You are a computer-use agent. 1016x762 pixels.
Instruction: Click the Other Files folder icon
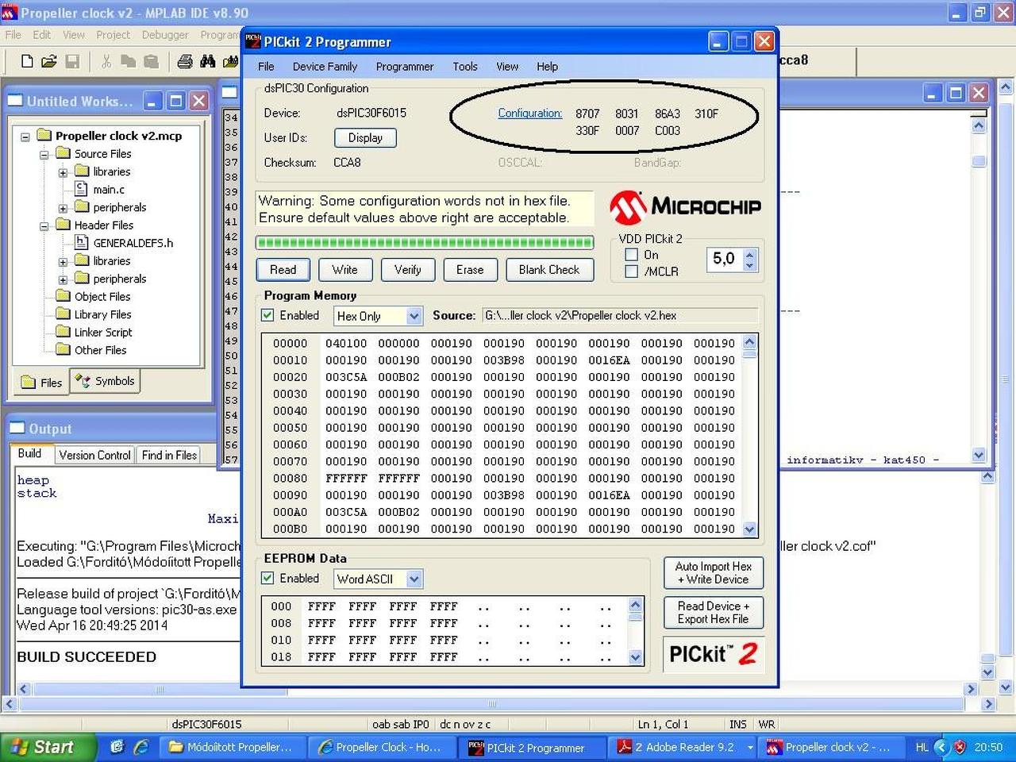(x=63, y=350)
